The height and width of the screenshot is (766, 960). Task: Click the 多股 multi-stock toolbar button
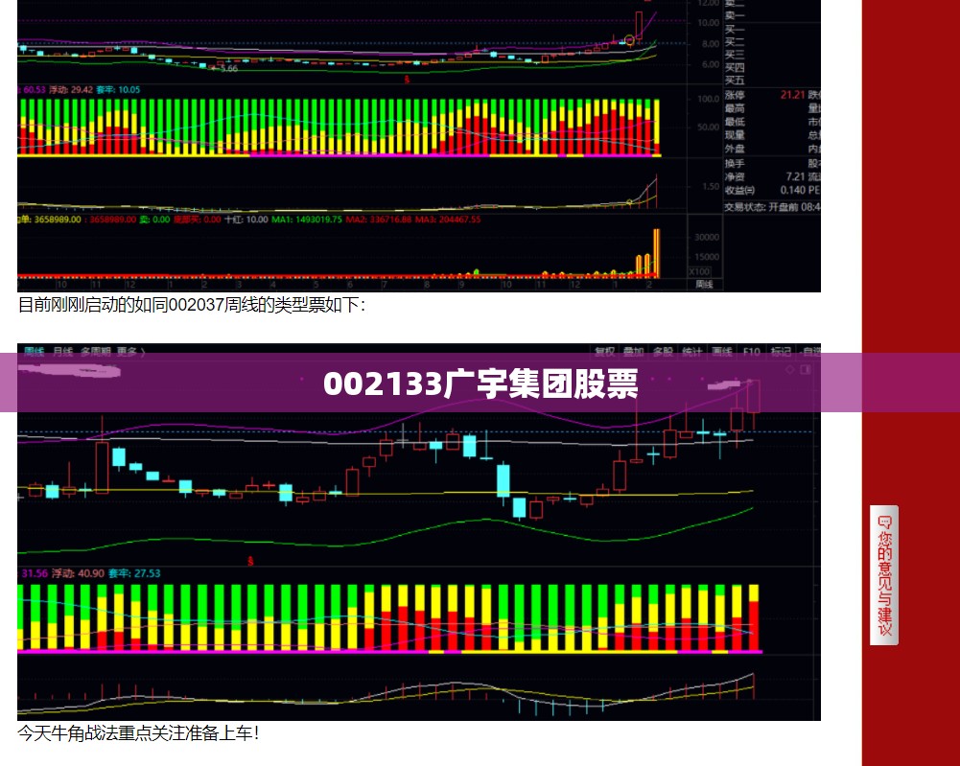(663, 351)
